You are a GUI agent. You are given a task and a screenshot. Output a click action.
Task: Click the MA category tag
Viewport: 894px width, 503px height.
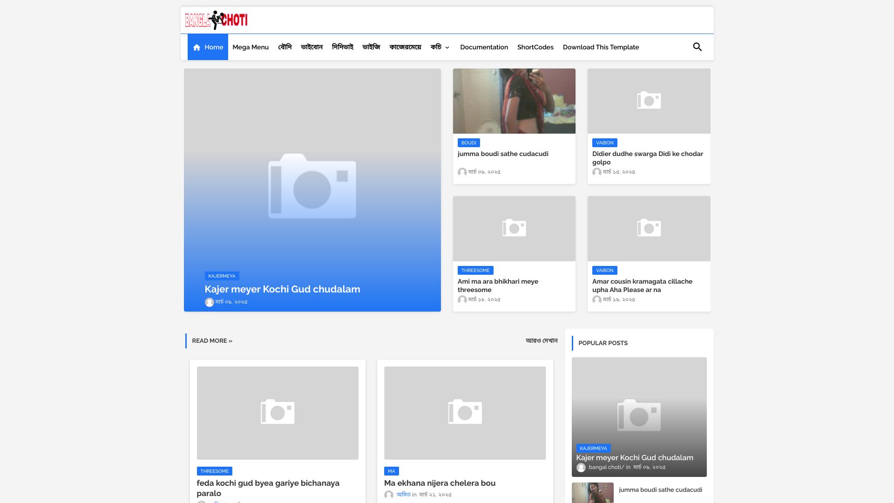click(x=391, y=471)
